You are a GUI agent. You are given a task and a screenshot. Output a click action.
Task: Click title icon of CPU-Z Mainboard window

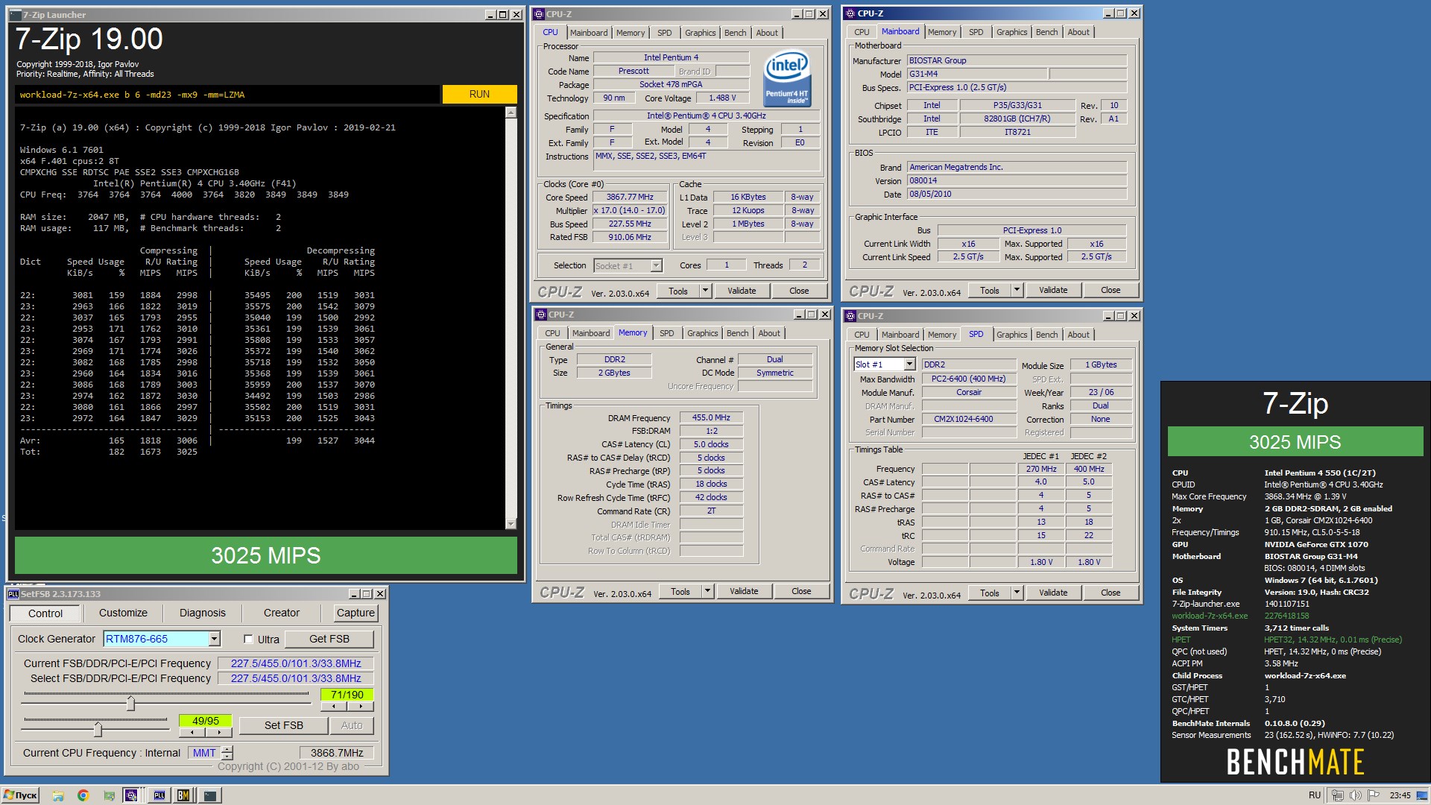tap(850, 13)
